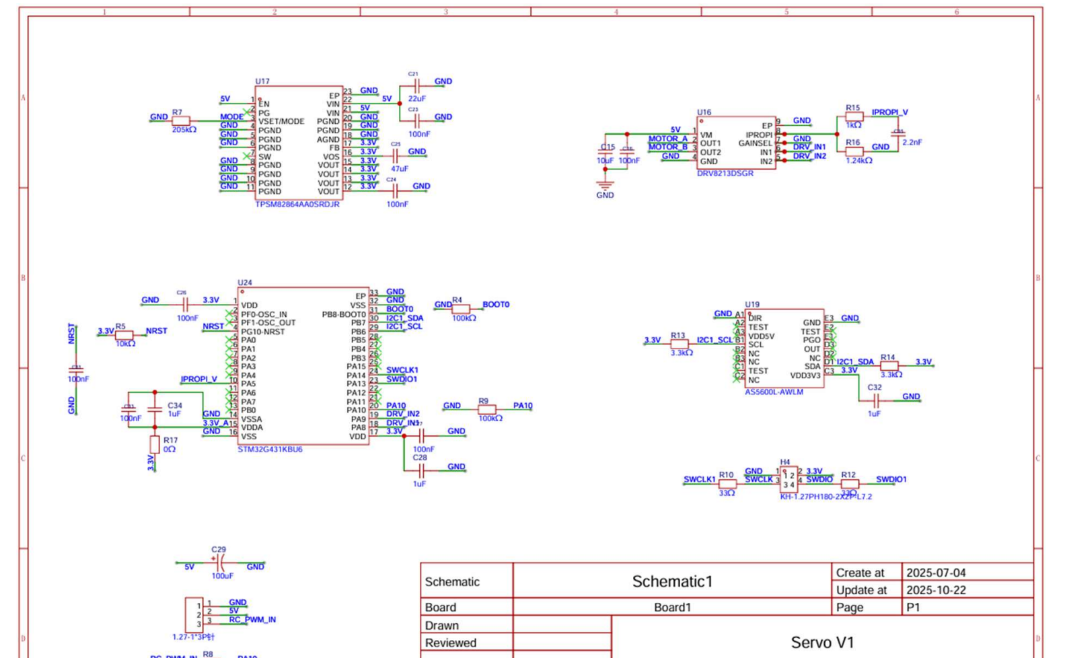Click the 10uF value below C15
The width and height of the screenshot is (1065, 658).
605,161
